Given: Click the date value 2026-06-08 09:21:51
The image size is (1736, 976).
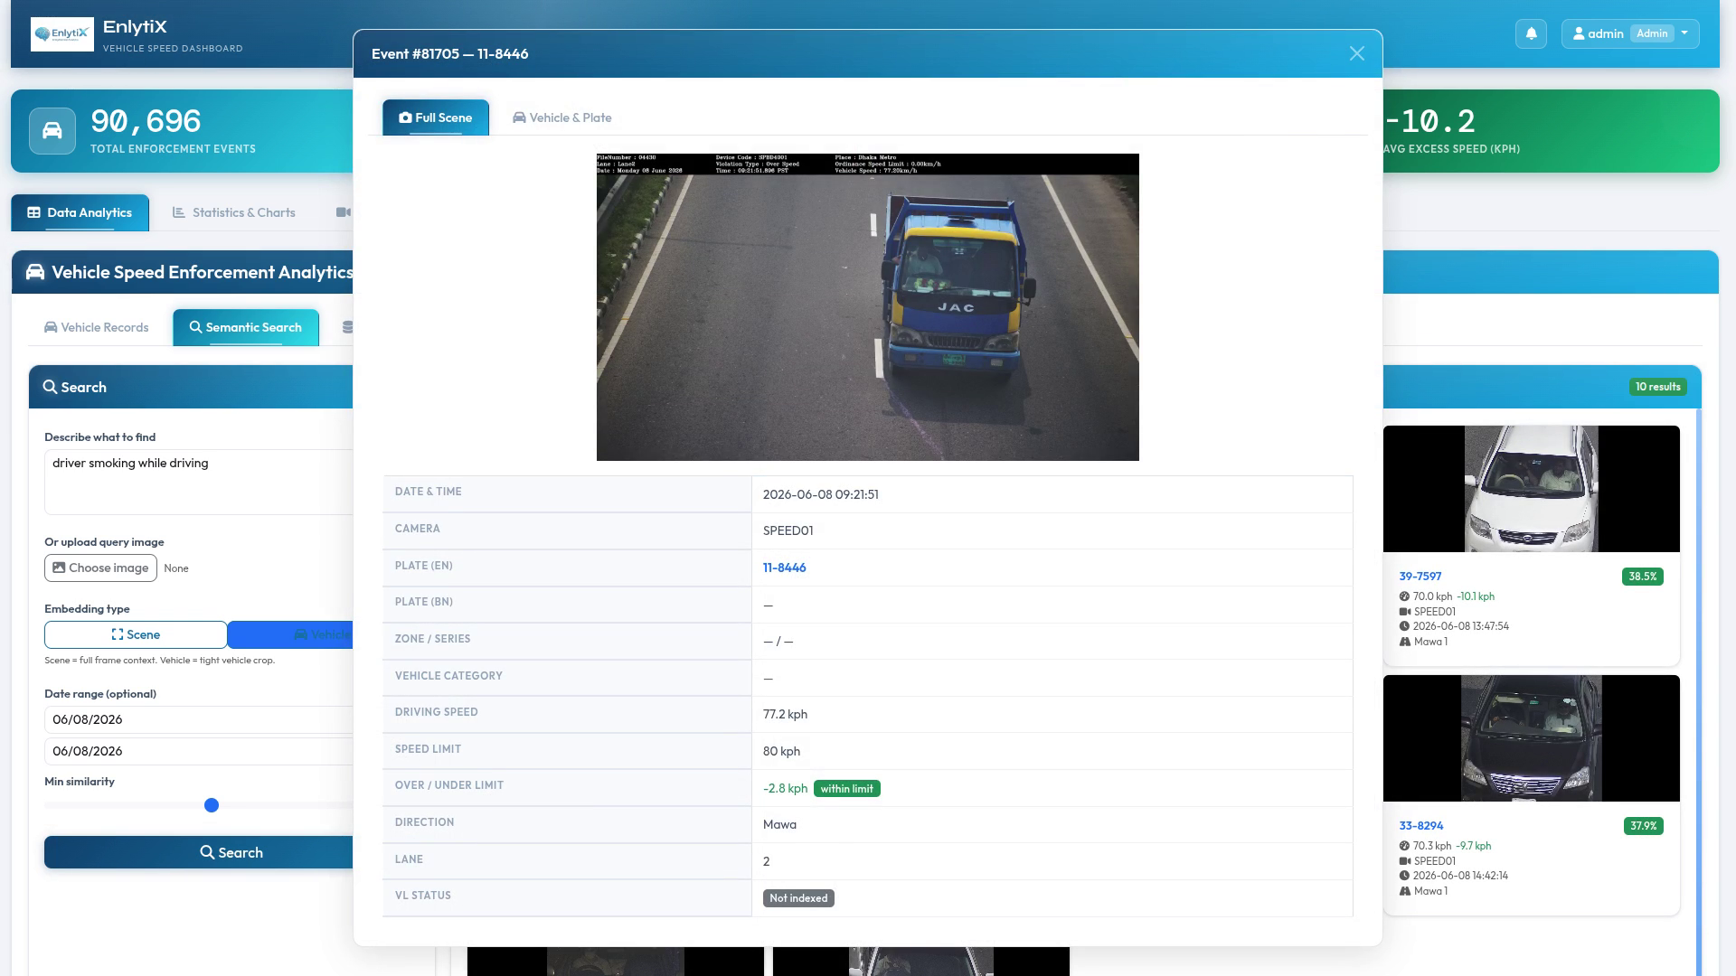Looking at the screenshot, I should click(820, 494).
